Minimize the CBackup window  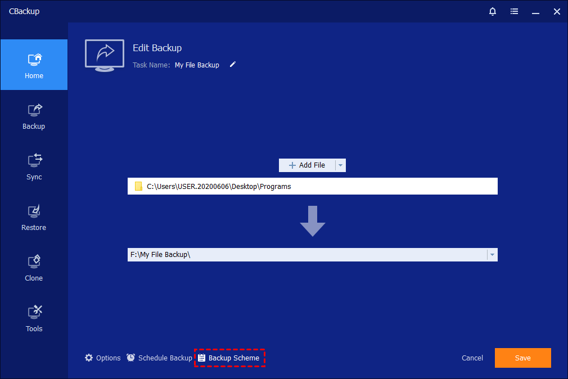point(535,11)
